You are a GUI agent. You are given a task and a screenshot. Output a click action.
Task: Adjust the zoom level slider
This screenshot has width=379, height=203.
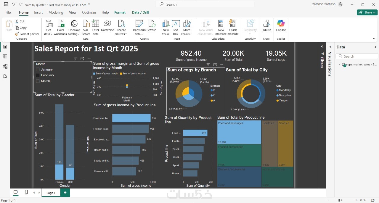coord(339,200)
